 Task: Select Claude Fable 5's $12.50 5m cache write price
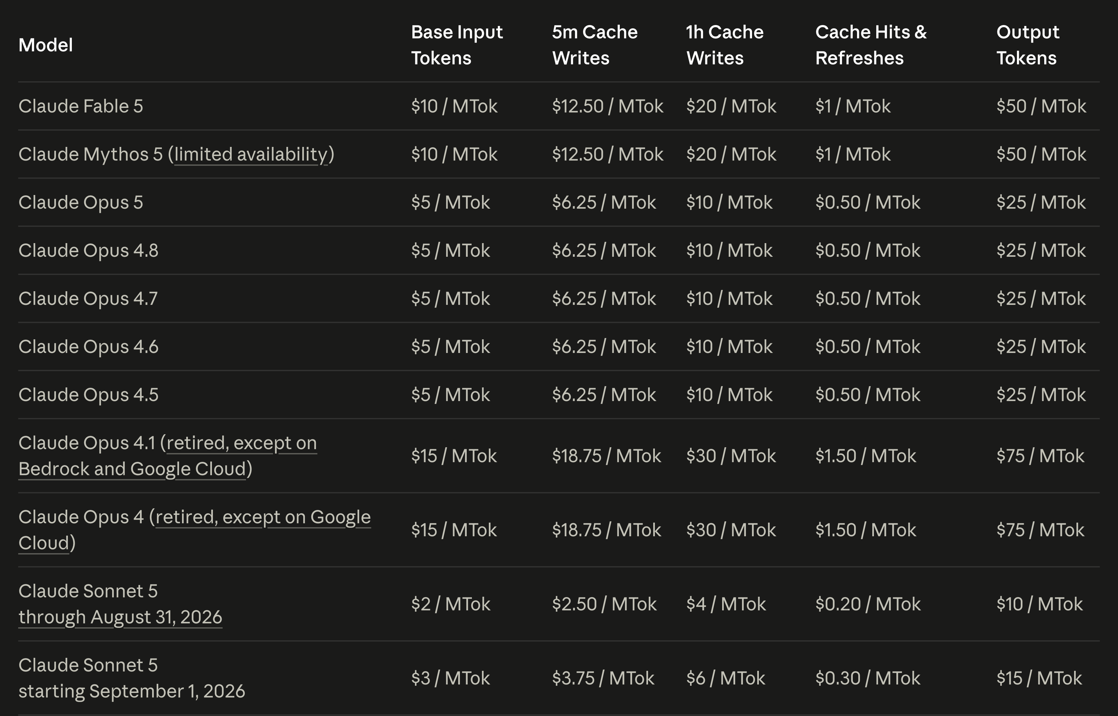click(607, 106)
